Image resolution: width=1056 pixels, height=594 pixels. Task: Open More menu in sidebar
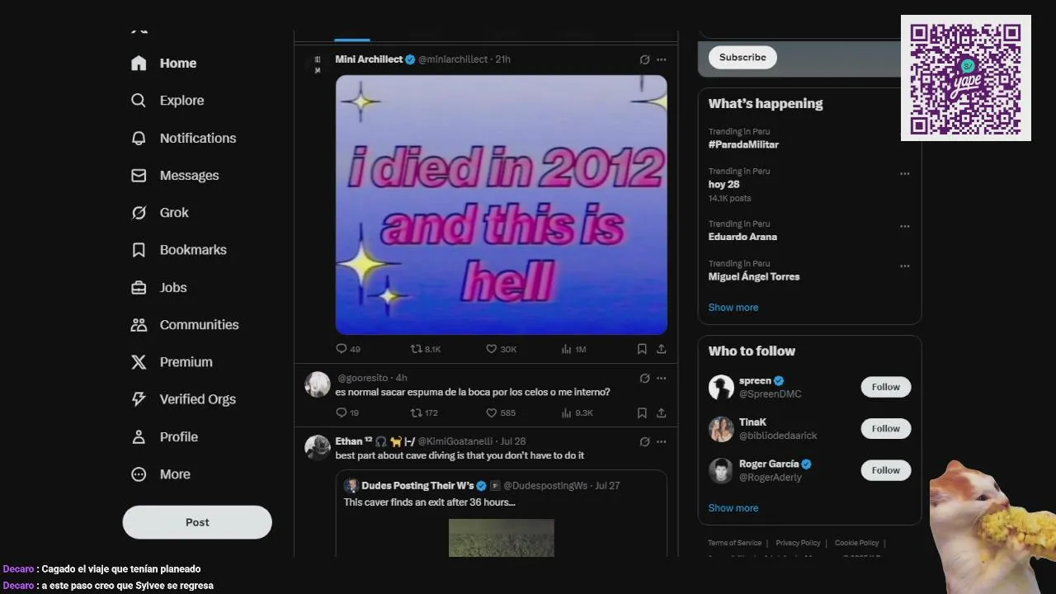coord(161,474)
